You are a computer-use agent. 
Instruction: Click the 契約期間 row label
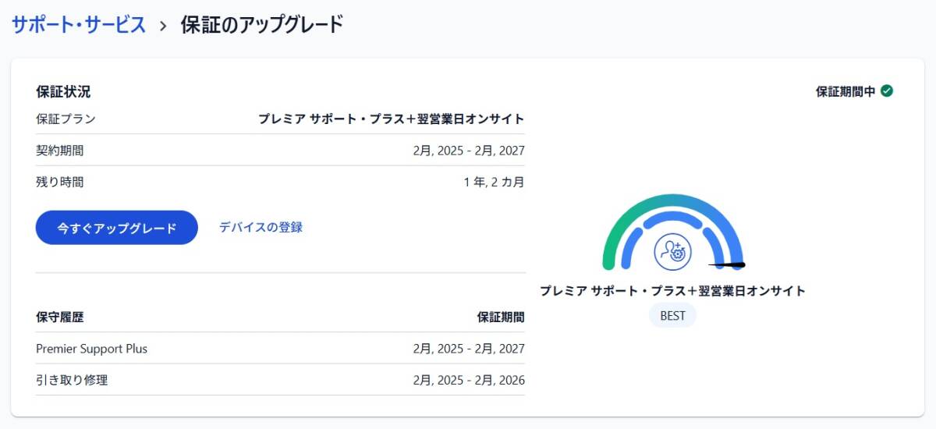point(59,151)
